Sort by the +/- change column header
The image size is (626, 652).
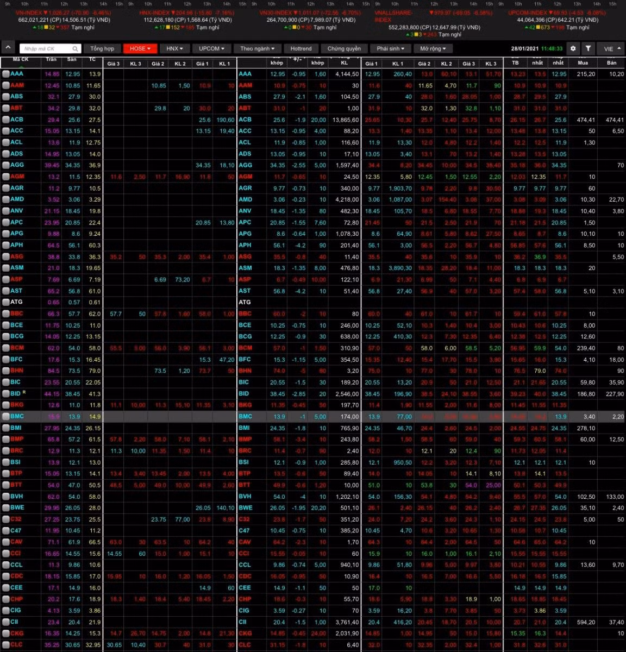298,59
